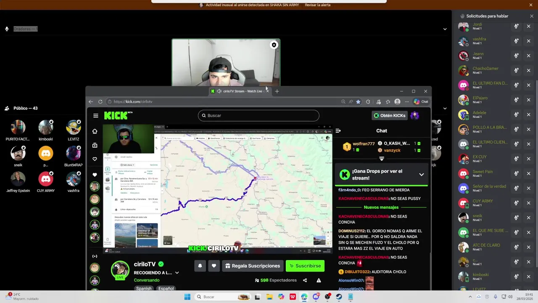
Task: Reject Adelele's request to speak
Action: pyautogui.click(x=529, y=114)
